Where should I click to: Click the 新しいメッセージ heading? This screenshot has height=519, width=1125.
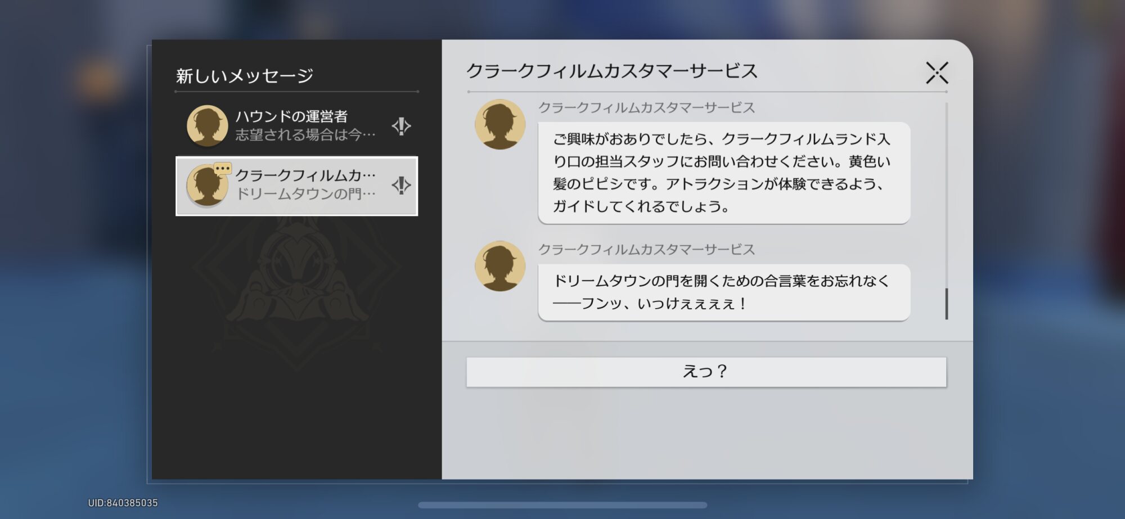pos(245,76)
